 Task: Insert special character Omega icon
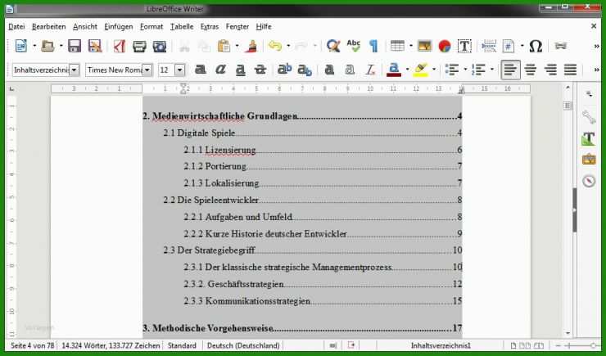click(x=536, y=46)
